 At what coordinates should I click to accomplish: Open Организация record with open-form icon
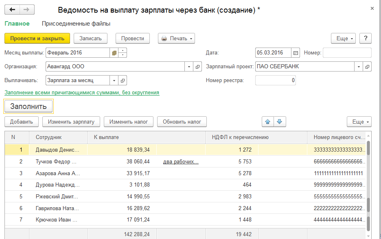[198, 67]
